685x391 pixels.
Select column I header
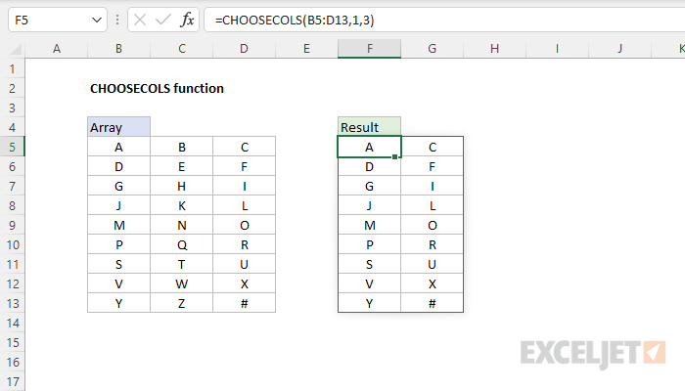click(557, 49)
